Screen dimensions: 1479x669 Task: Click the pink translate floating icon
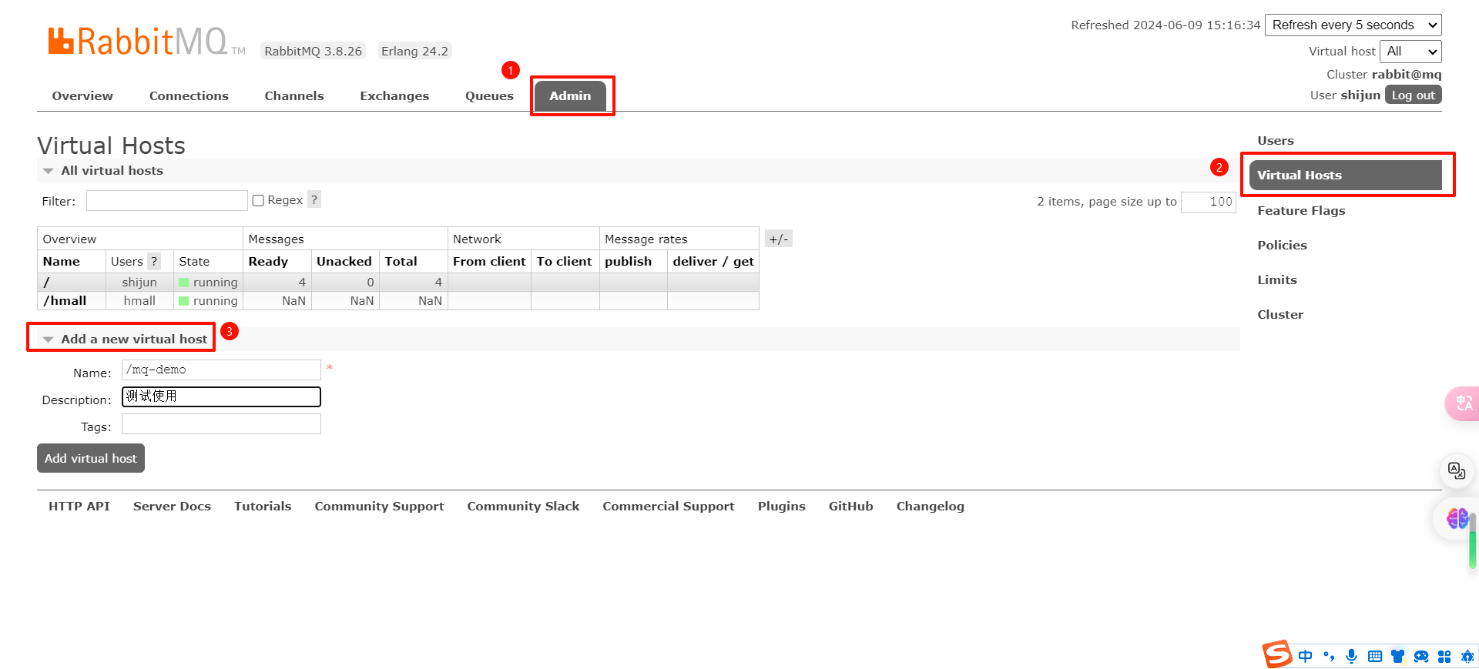1463,403
